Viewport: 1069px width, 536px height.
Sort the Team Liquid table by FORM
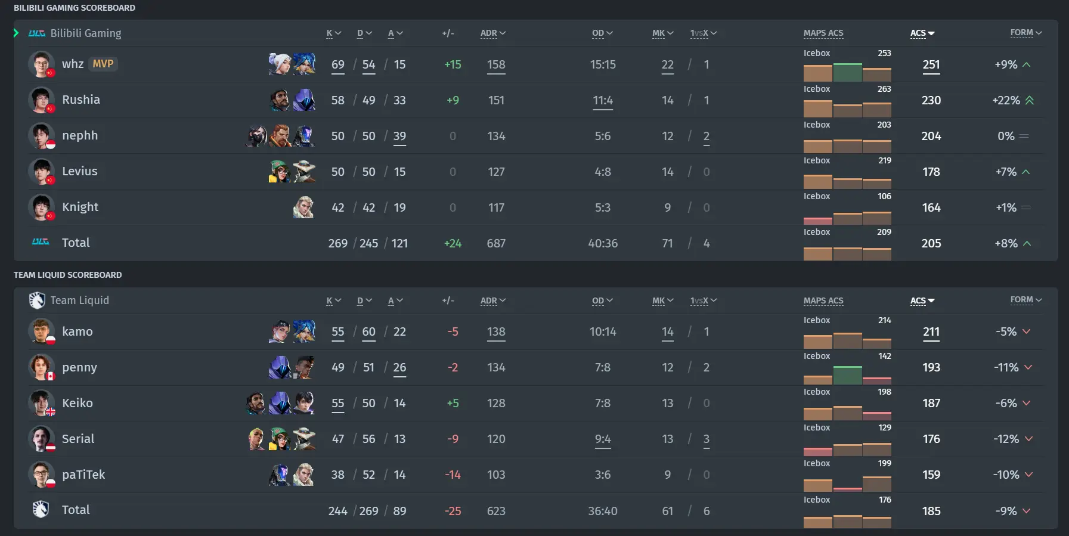point(1026,300)
